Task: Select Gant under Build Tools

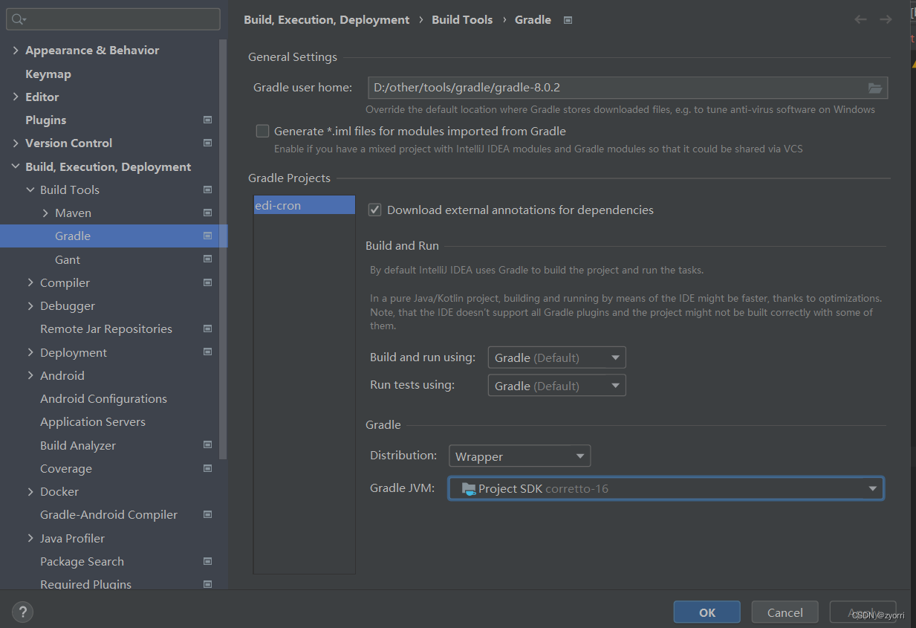Action: 68,259
